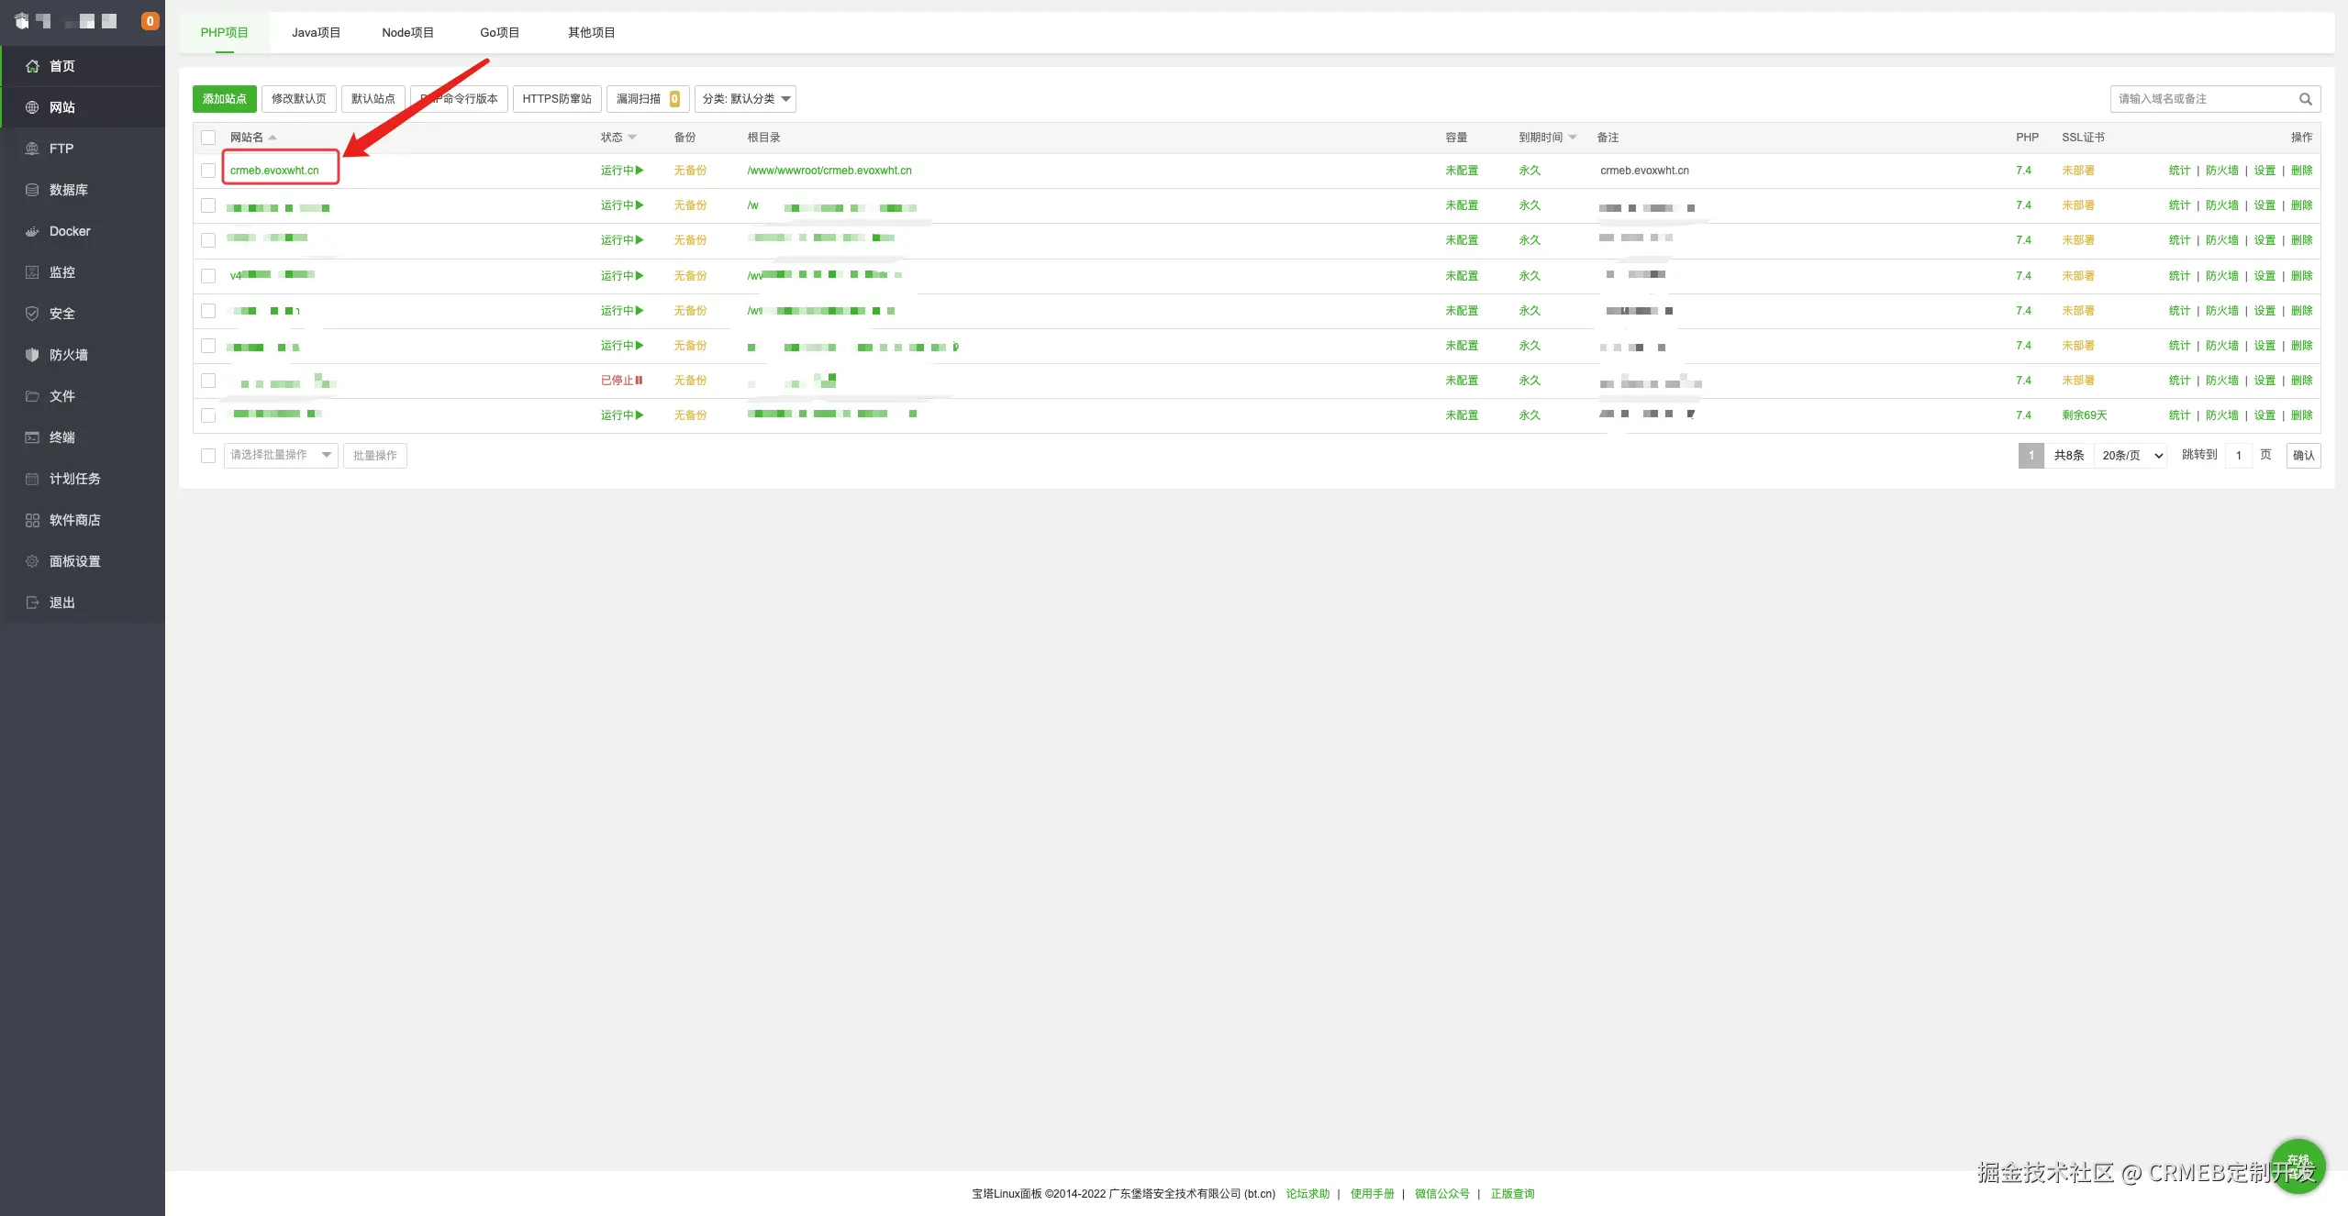Image resolution: width=2348 pixels, height=1216 pixels.
Task: Expand the 请选择批量操作 dropdown
Action: [280, 455]
